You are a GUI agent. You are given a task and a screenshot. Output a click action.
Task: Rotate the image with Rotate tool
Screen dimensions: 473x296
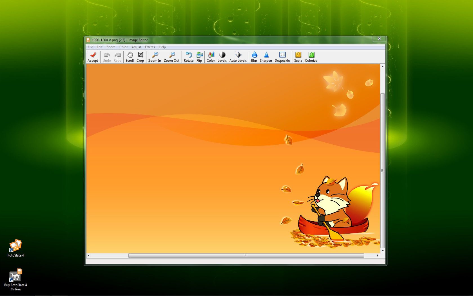189,57
